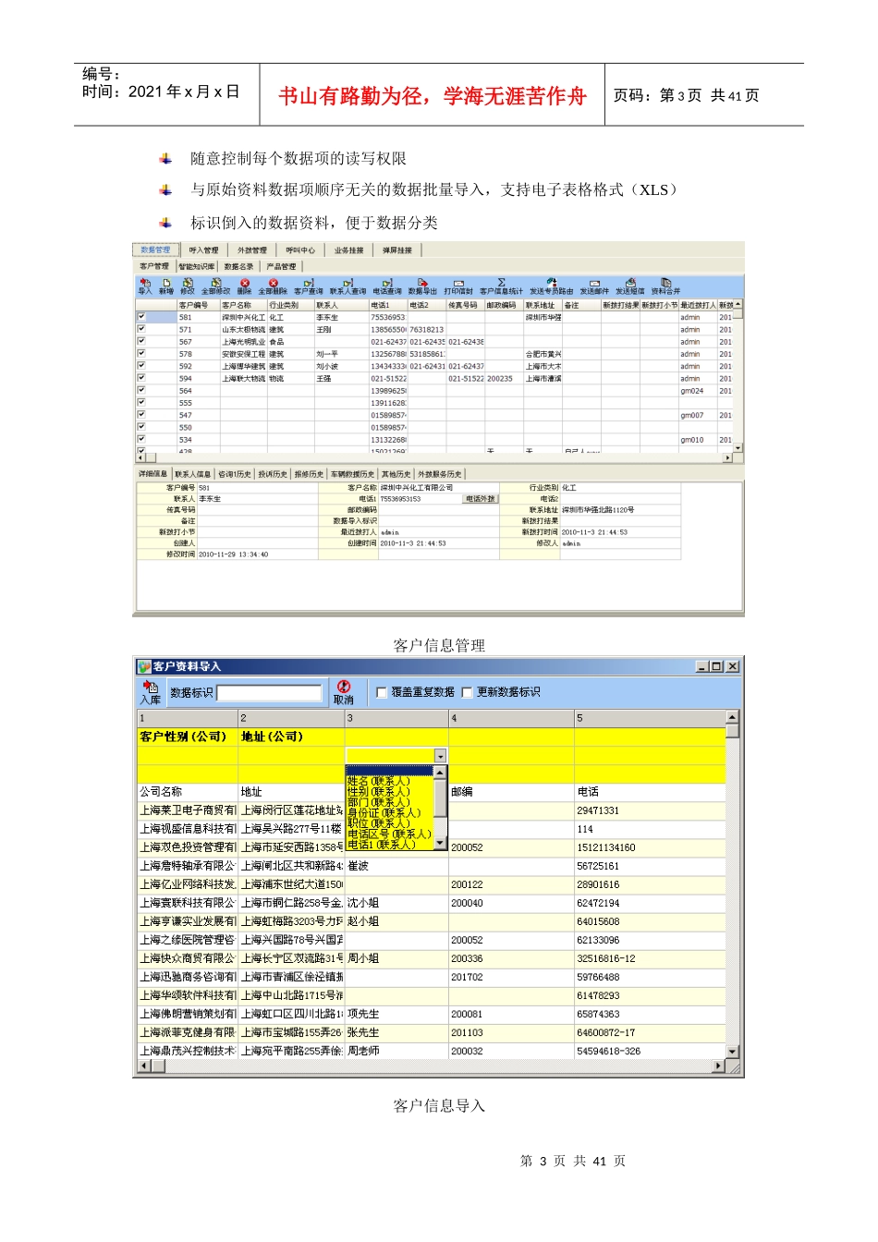Switch to 呼叫中心 main tab
The height and width of the screenshot is (1242, 878).
(300, 250)
